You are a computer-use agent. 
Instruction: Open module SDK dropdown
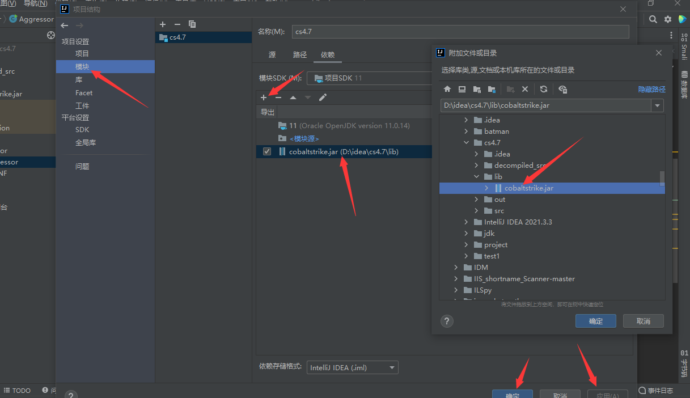coord(370,78)
